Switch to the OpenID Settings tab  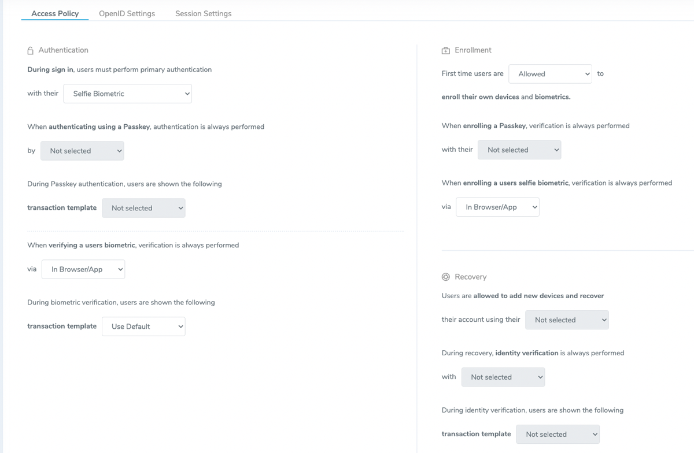click(x=127, y=13)
